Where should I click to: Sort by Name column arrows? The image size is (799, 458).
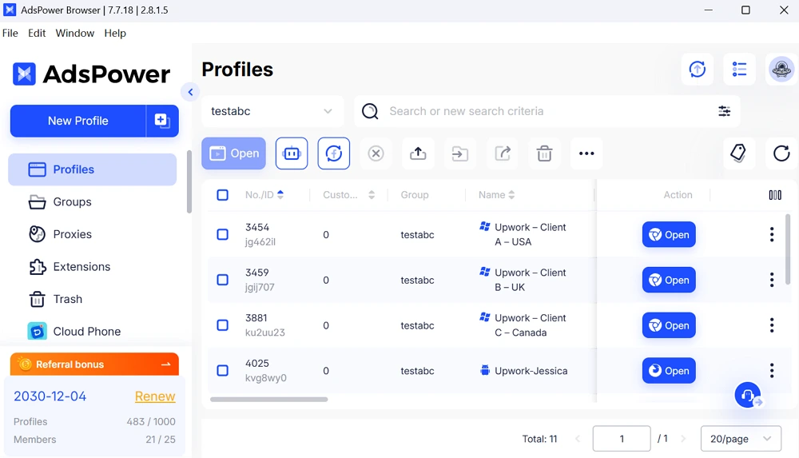click(511, 195)
